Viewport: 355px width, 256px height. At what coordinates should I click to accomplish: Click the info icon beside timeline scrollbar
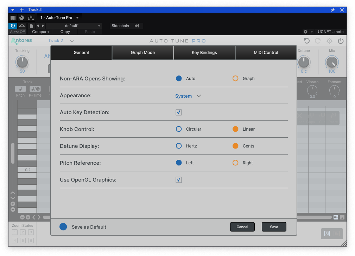[x=342, y=217]
